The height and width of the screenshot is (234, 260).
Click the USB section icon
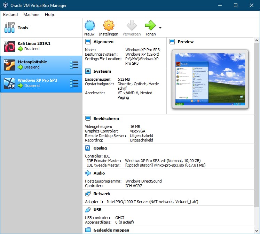[x=88, y=210]
